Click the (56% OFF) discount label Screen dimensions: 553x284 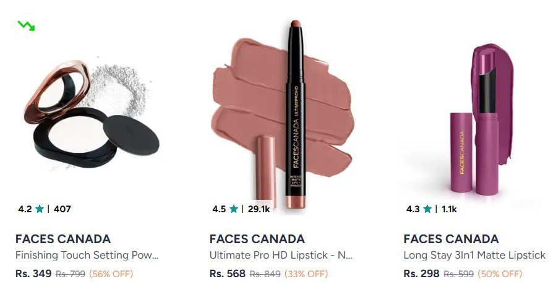(111, 273)
